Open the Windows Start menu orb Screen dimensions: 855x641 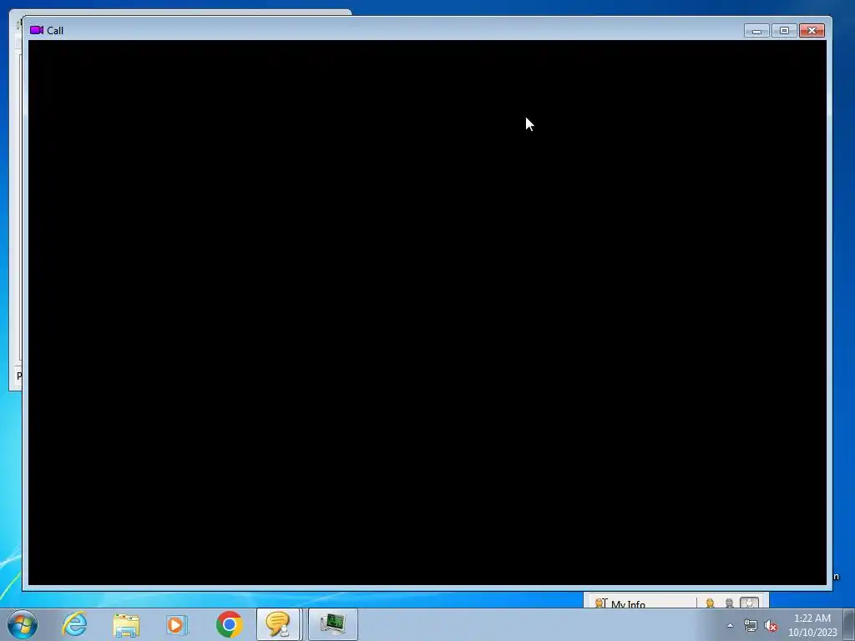[23, 624]
